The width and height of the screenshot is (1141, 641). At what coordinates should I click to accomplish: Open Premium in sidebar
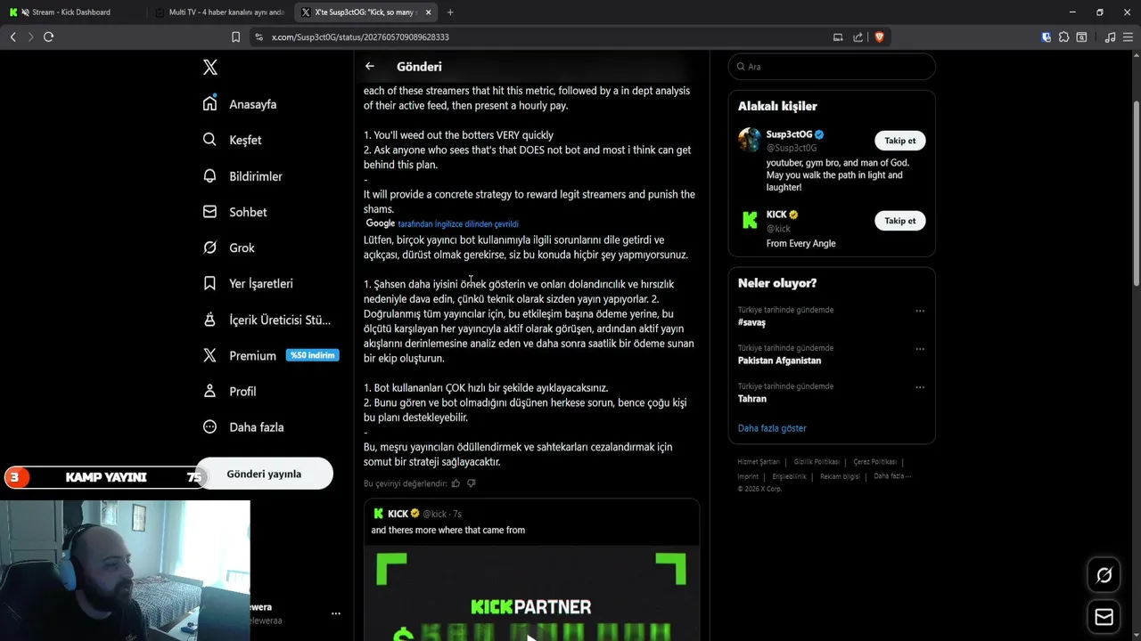click(x=240, y=355)
